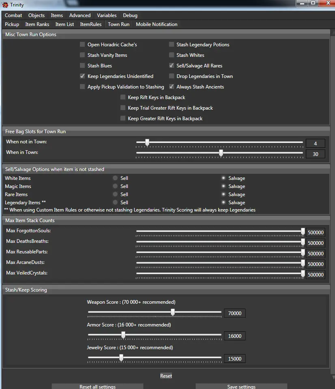Go to the Advanced tab
Screen dimensions: 335x389
80,15
